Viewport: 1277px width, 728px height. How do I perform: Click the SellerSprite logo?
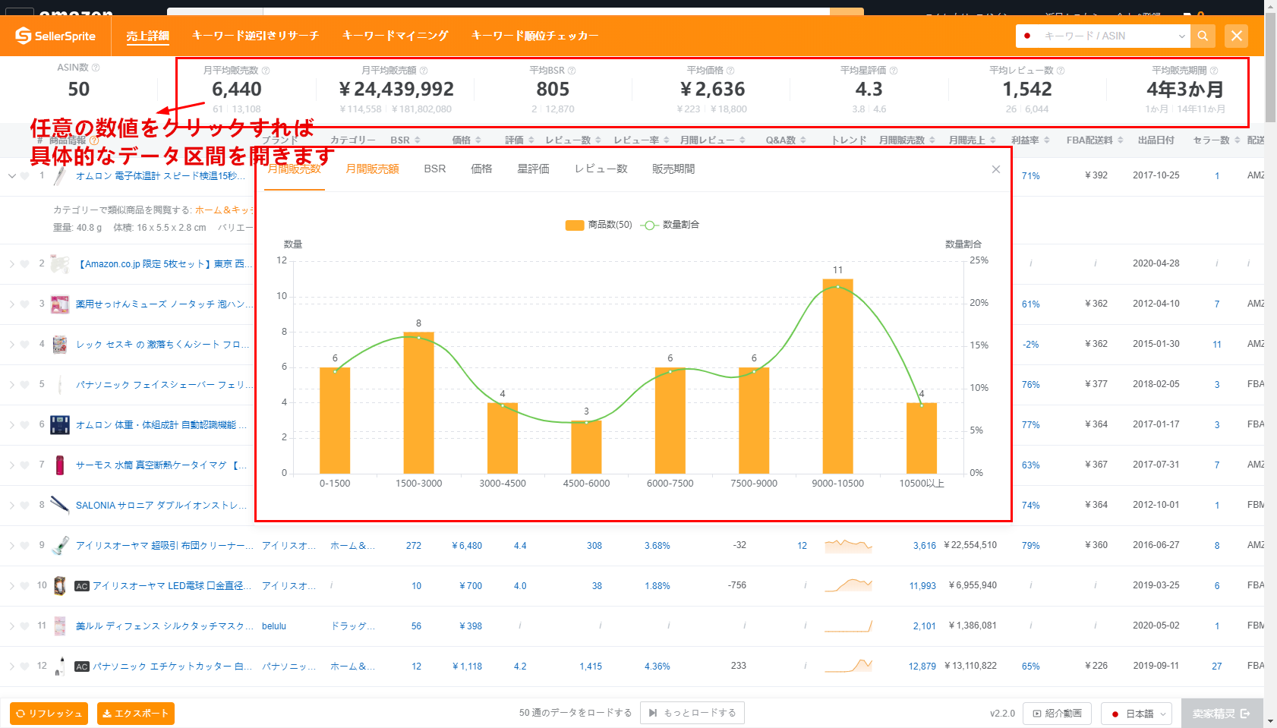coord(55,36)
